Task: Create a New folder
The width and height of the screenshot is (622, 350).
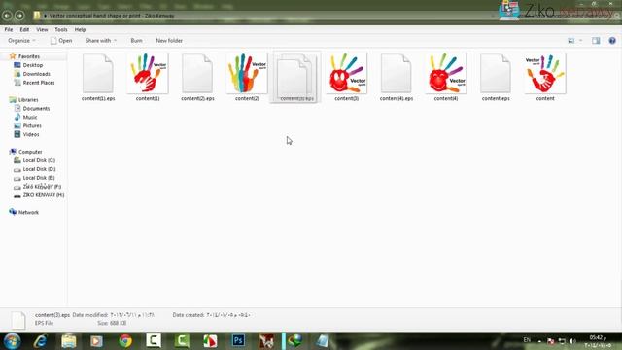Action: click(x=169, y=41)
